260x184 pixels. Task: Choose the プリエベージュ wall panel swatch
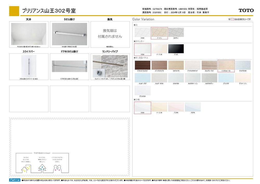click(243, 78)
